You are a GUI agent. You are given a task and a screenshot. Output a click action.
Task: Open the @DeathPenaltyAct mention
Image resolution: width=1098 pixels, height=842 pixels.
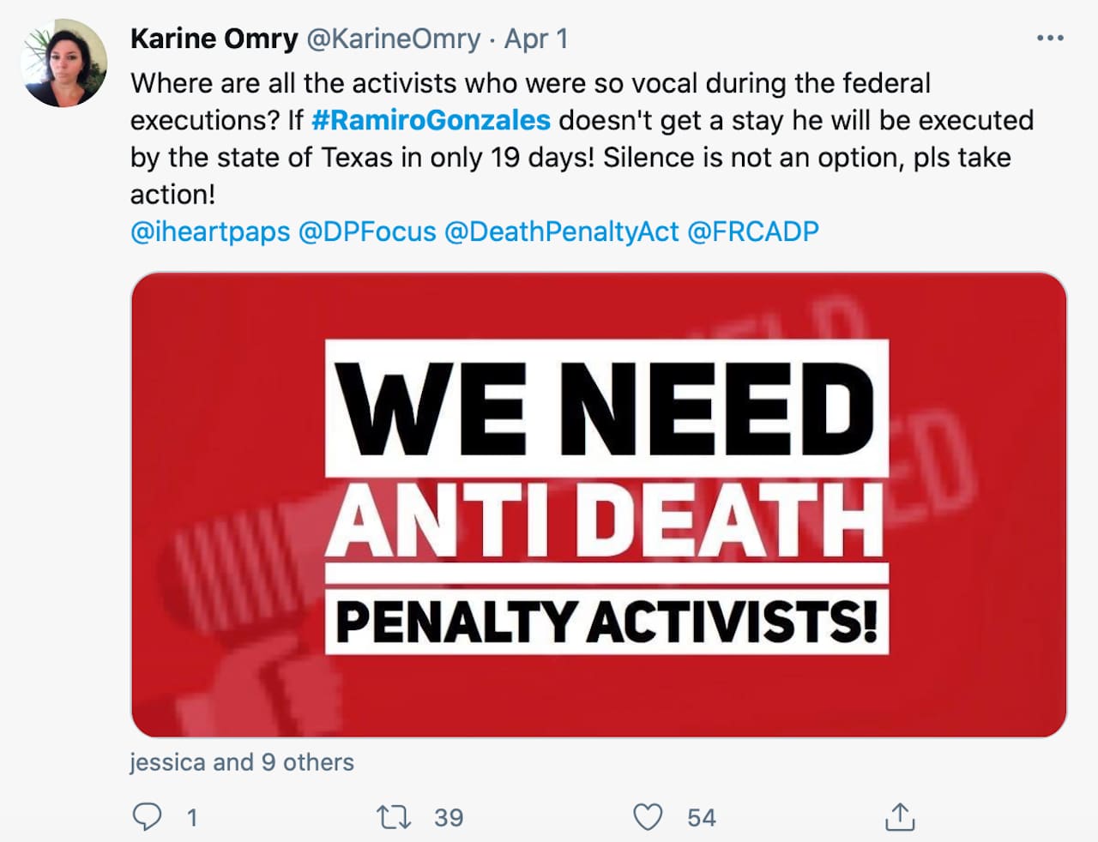tap(561, 232)
